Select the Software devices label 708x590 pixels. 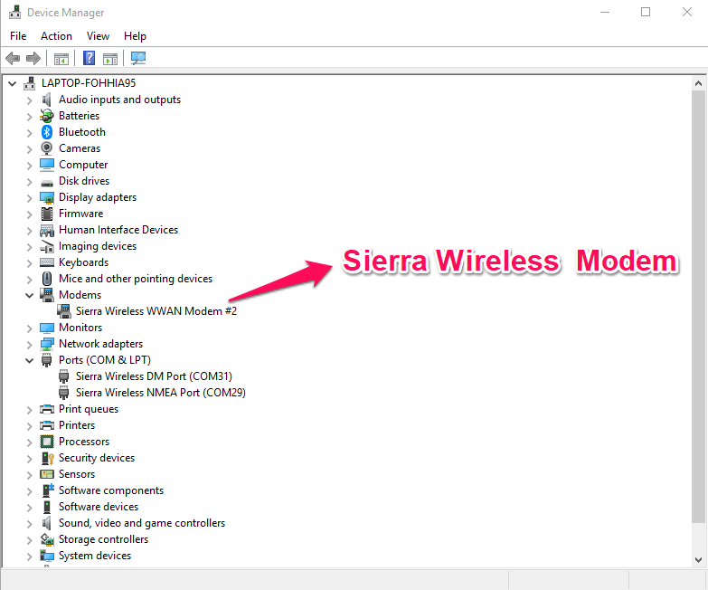99,507
